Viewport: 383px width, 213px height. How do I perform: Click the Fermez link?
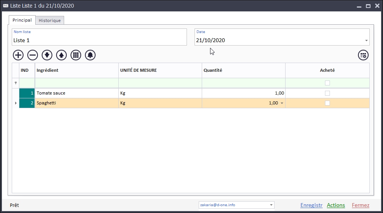coord(360,205)
